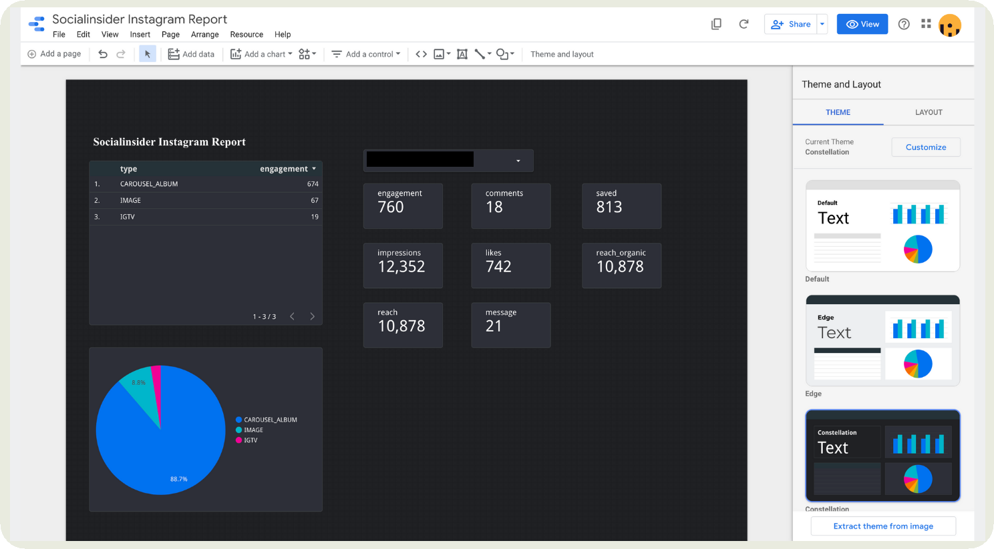
Task: Open the Page menu
Action: 170,35
